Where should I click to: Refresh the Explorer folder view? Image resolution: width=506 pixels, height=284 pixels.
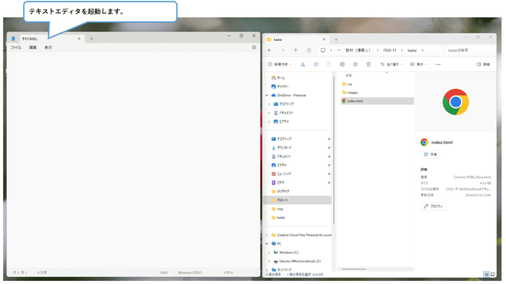click(309, 50)
